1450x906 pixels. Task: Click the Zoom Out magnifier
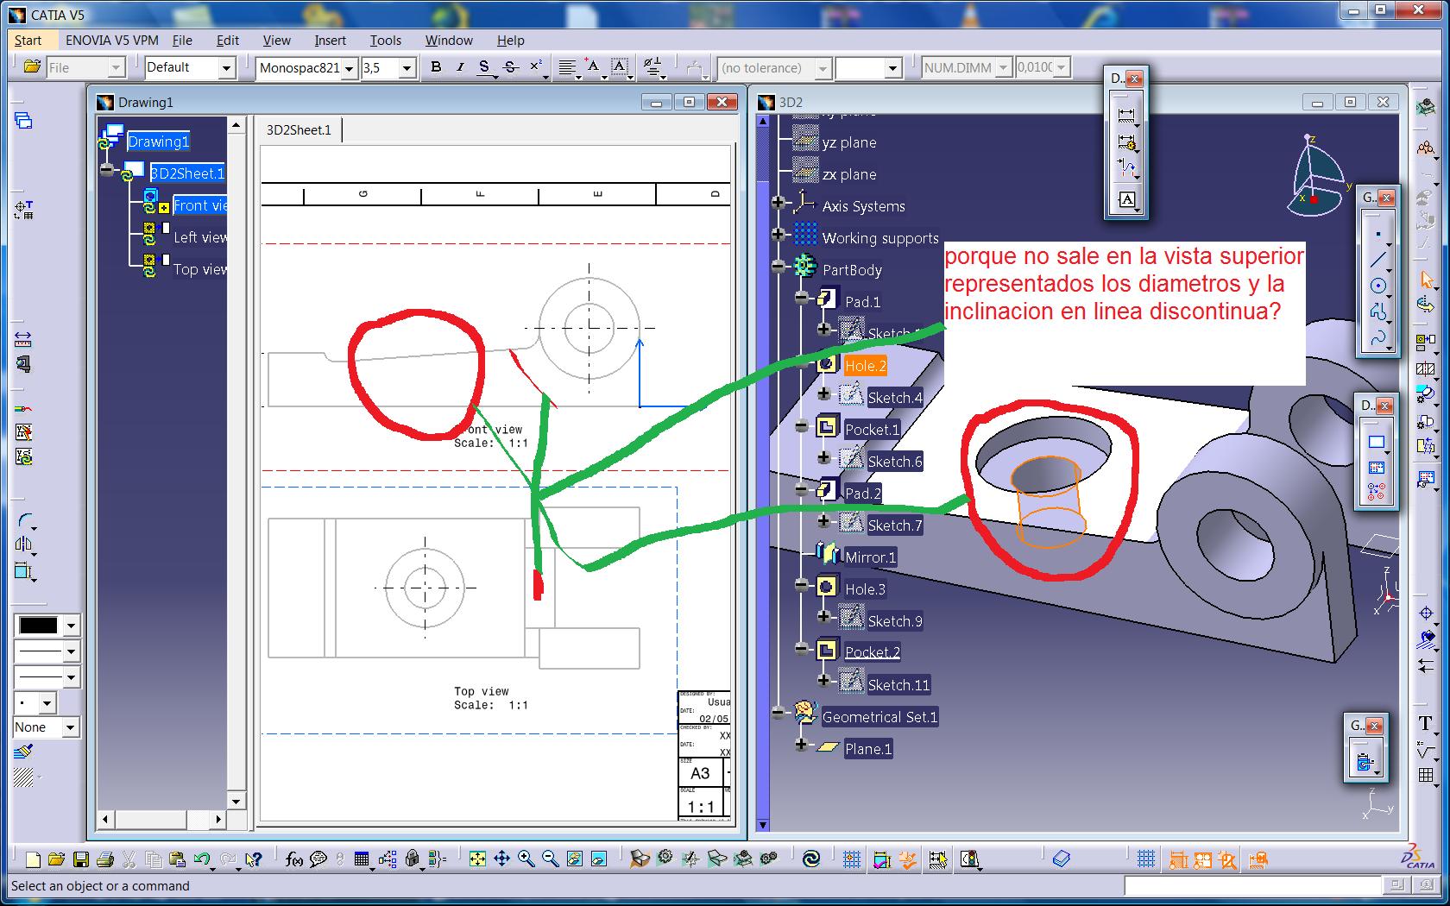550,859
